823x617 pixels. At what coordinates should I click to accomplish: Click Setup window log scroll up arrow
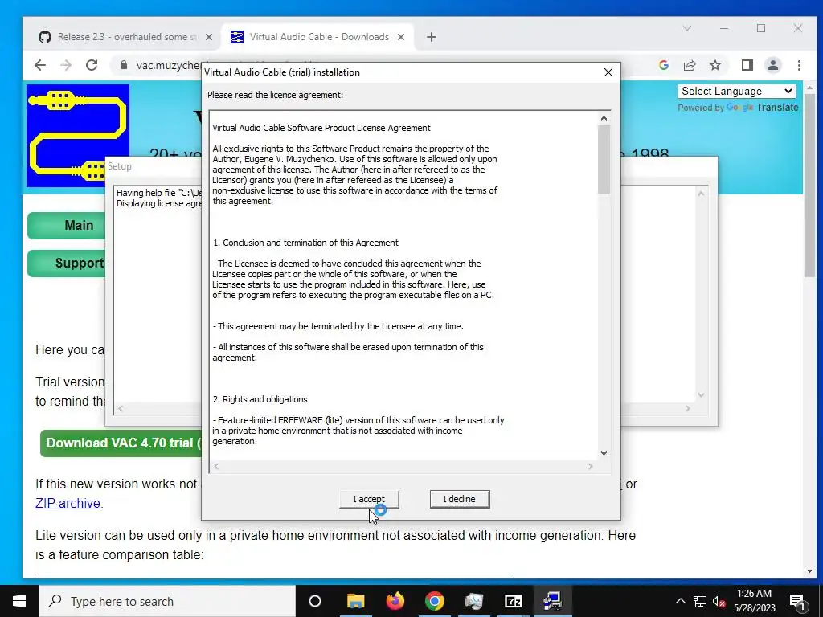pyautogui.click(x=701, y=194)
